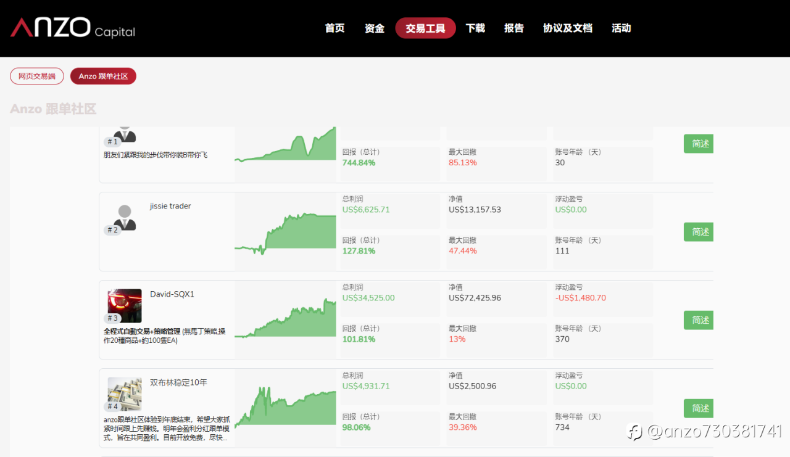Viewport: 790px width, 457px height.
Task: Read 双布林稳定10年 description text
Action: (x=167, y=428)
